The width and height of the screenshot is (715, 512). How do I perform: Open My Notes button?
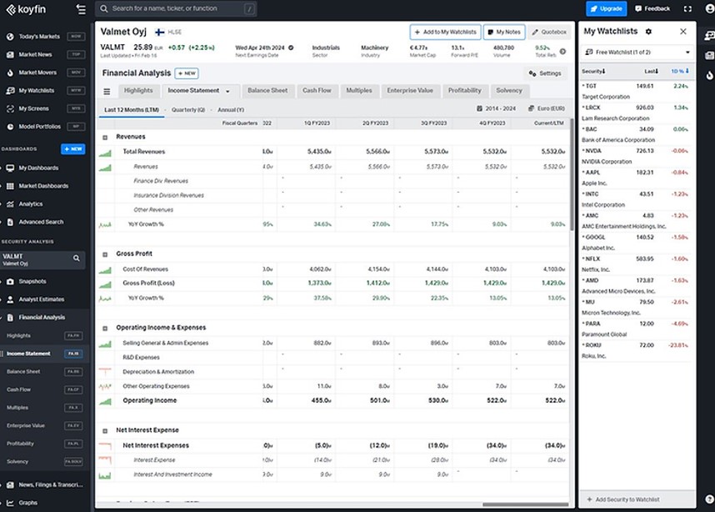point(504,32)
